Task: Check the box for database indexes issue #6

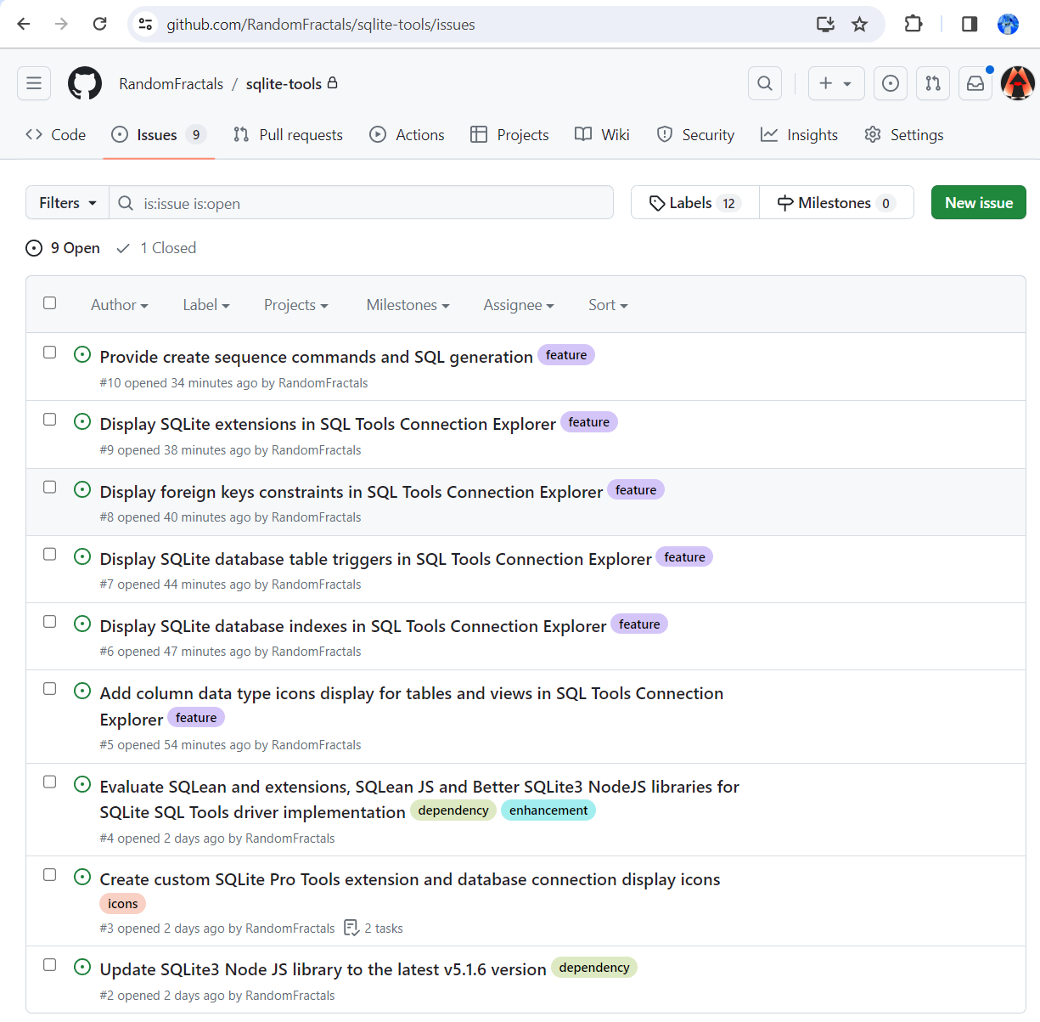Action: point(50,622)
